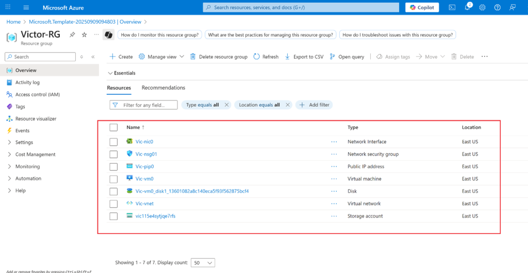Open more toolbar commands ellipsis
This screenshot has width=528, height=273.
pyautogui.click(x=485, y=57)
